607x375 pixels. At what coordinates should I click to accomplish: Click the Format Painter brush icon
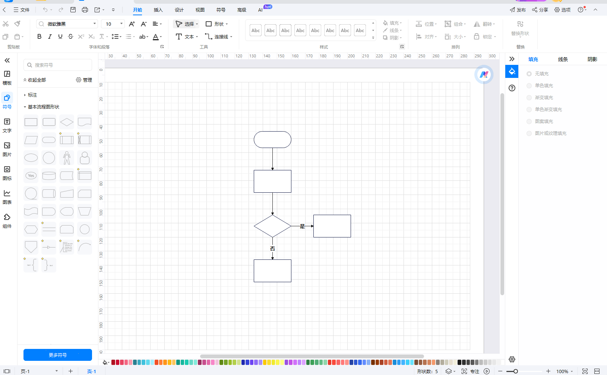pyautogui.click(x=17, y=24)
